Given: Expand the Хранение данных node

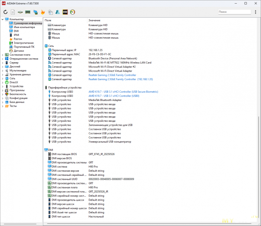Looking at the screenshot, I should 3,75.
